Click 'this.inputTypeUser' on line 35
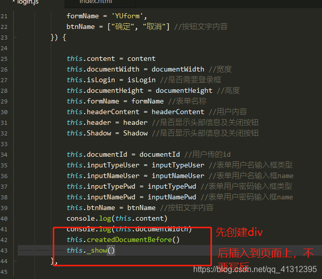 pos(103,165)
